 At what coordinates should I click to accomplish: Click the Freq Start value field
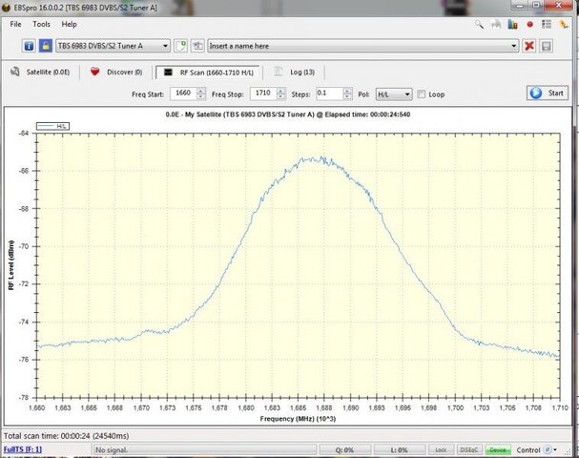click(183, 94)
